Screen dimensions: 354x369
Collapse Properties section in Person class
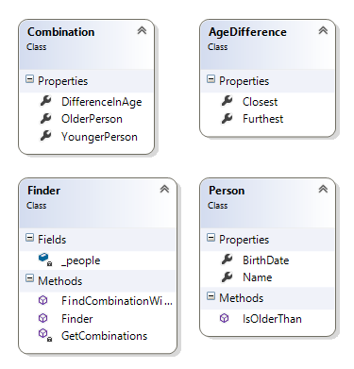[211, 238]
